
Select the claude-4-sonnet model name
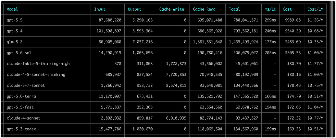[23, 118]
